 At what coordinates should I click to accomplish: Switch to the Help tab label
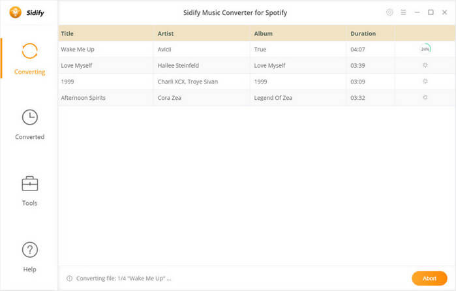pos(29,269)
